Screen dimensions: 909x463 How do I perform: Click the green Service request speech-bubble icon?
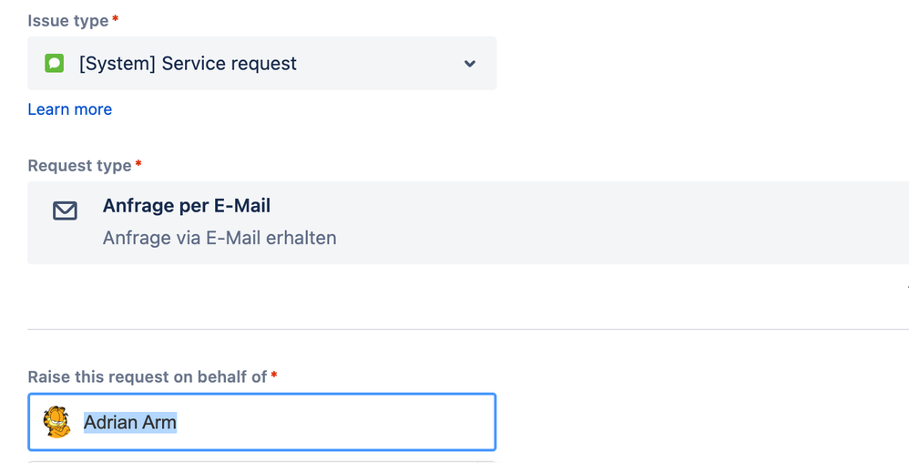[x=55, y=63]
